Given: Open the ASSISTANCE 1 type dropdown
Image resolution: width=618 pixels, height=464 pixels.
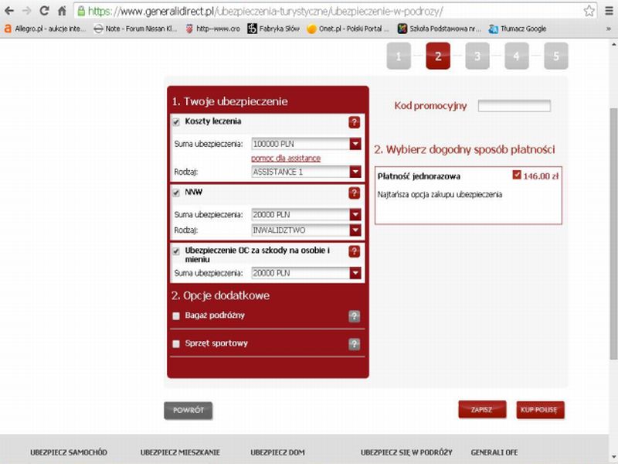Looking at the screenshot, I should click(x=355, y=172).
